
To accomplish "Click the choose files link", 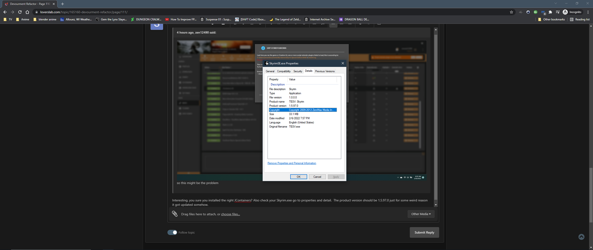I will click(230, 214).
